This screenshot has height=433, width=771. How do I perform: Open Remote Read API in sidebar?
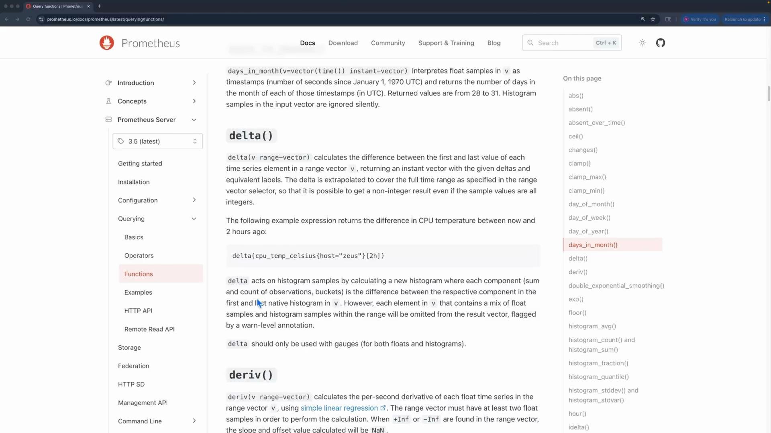[x=149, y=329]
